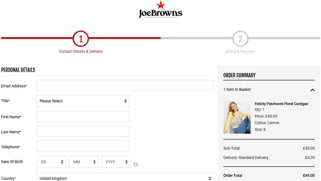Open the DD day dropdown
Screen dimensions: 321x181
pyautogui.click(x=51, y=162)
